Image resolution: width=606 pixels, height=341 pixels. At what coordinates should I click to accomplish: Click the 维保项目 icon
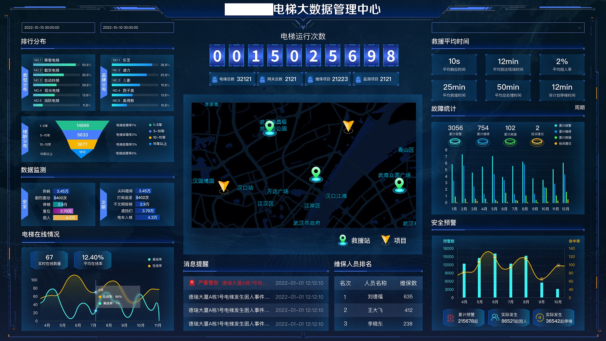310,79
